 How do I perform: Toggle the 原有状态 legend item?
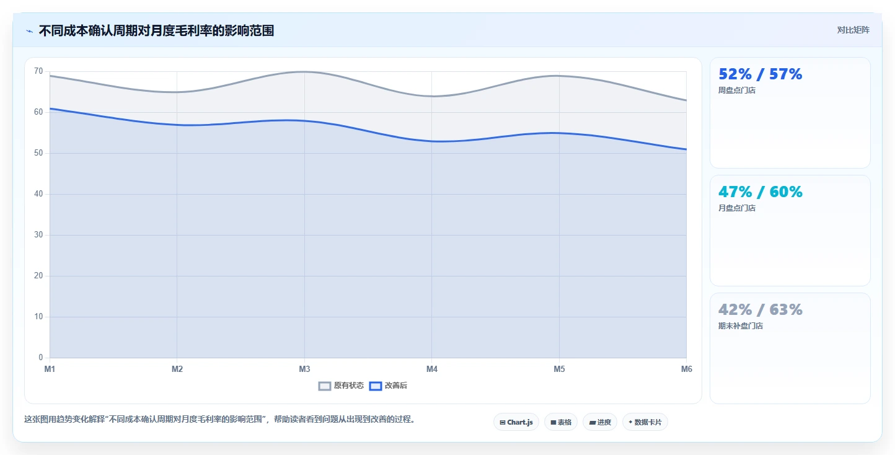point(342,386)
